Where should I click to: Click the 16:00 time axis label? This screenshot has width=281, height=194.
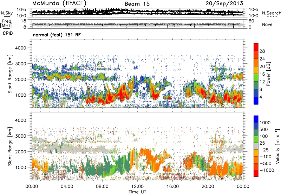click(x=172, y=187)
